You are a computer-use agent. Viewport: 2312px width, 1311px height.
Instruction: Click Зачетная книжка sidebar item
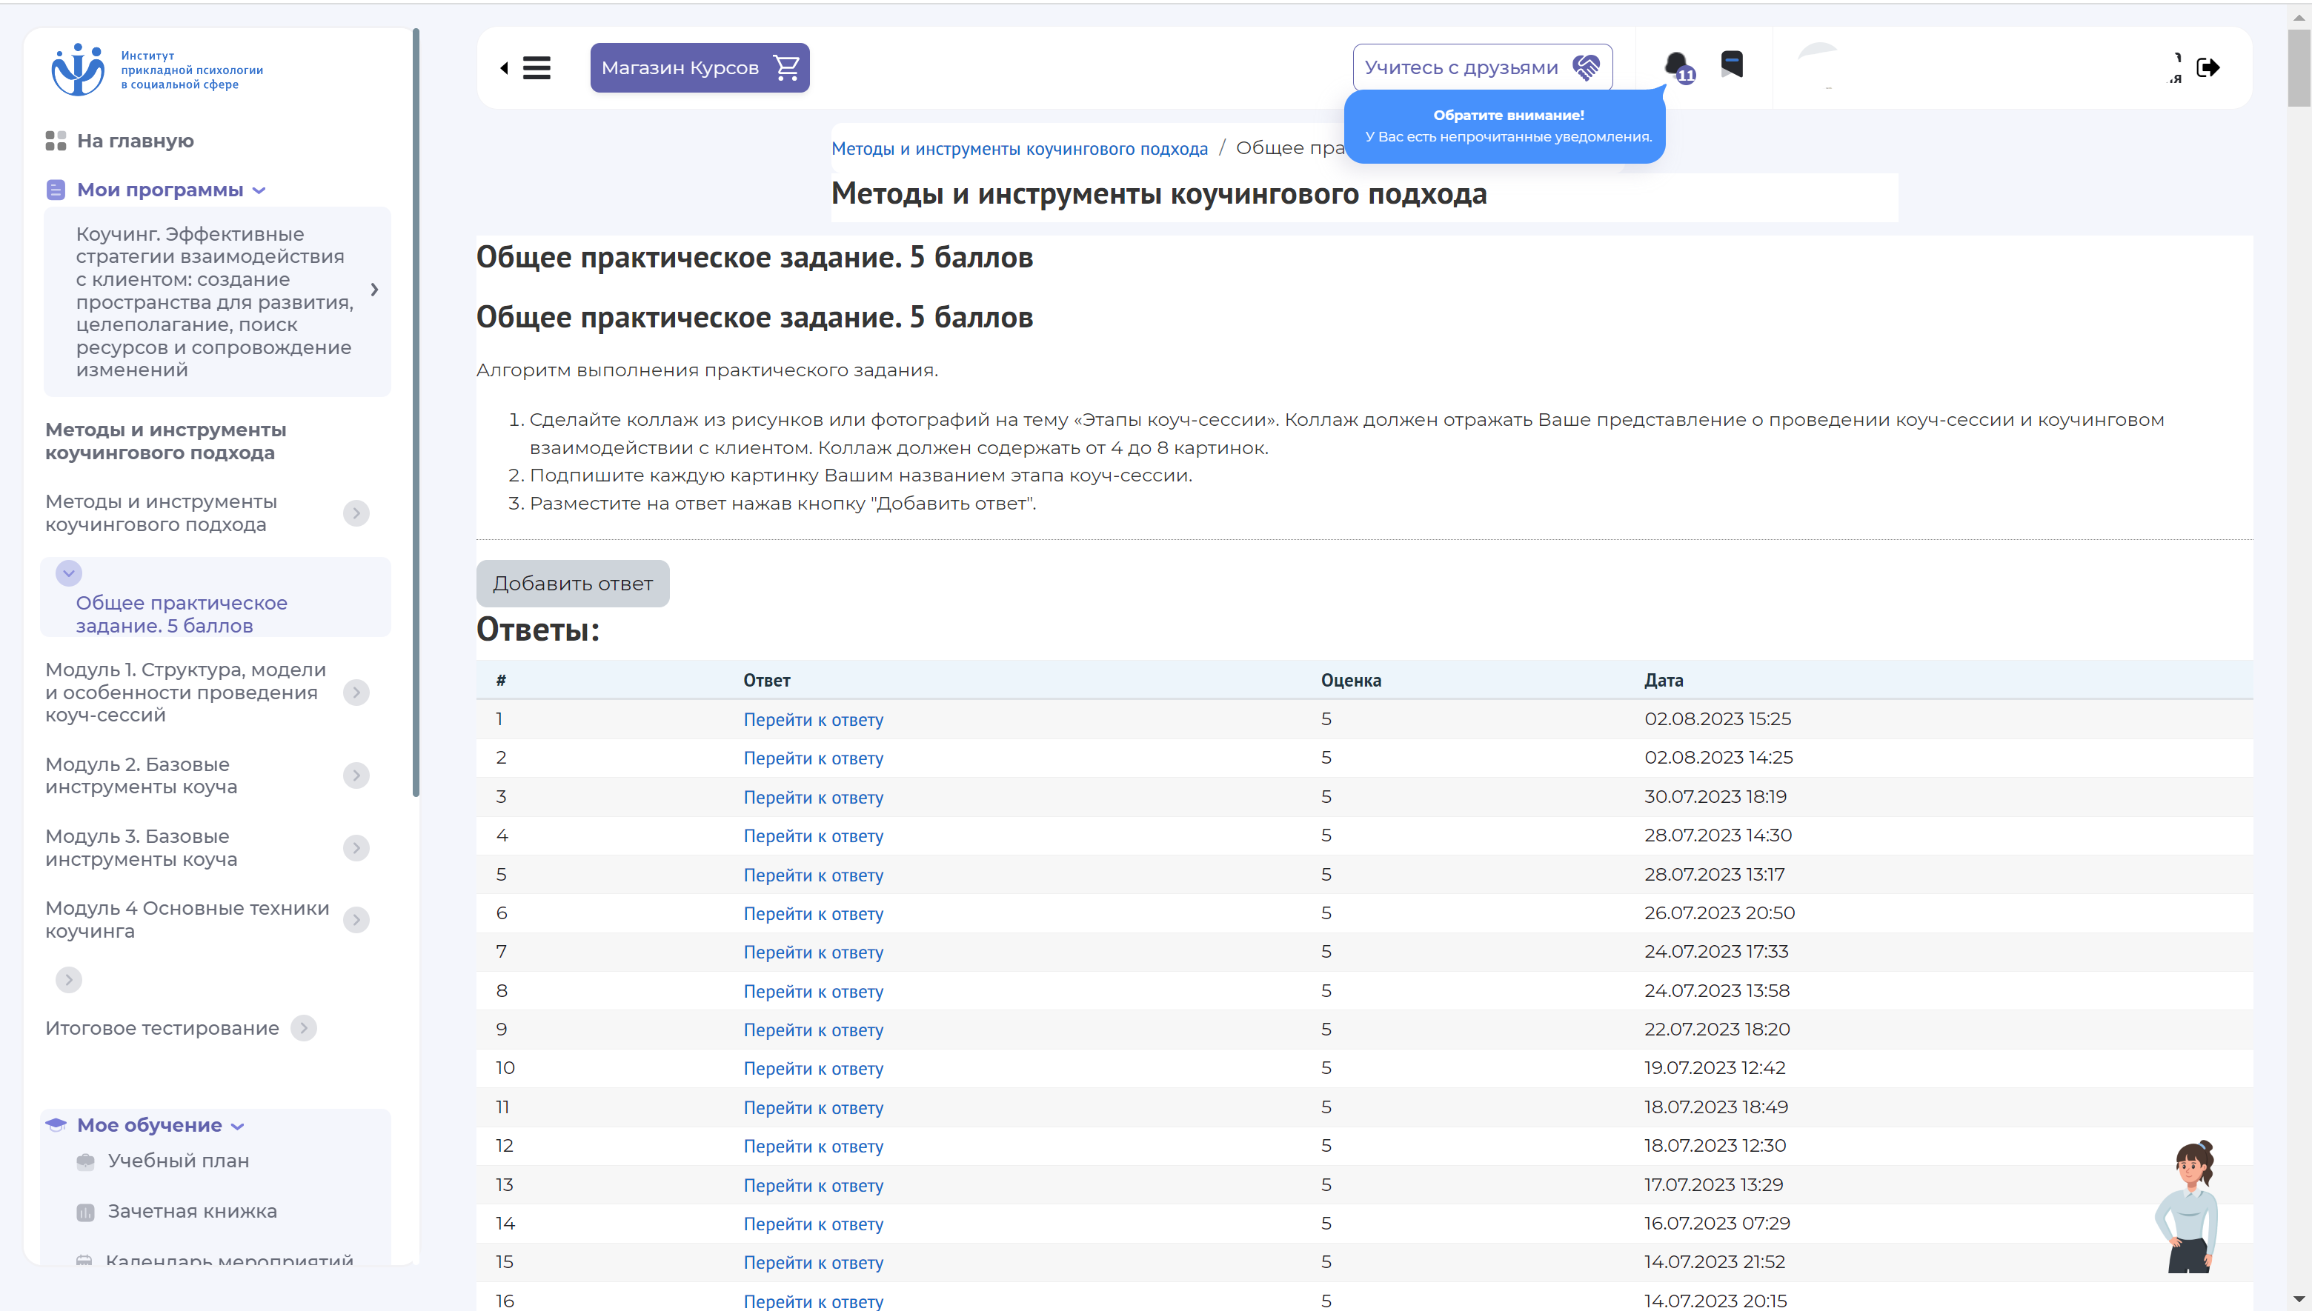click(192, 1211)
